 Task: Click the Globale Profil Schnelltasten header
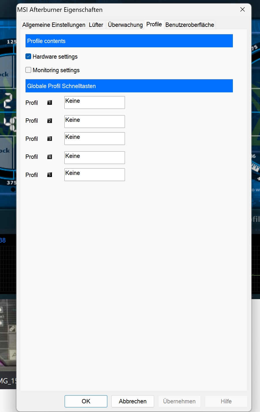click(129, 86)
